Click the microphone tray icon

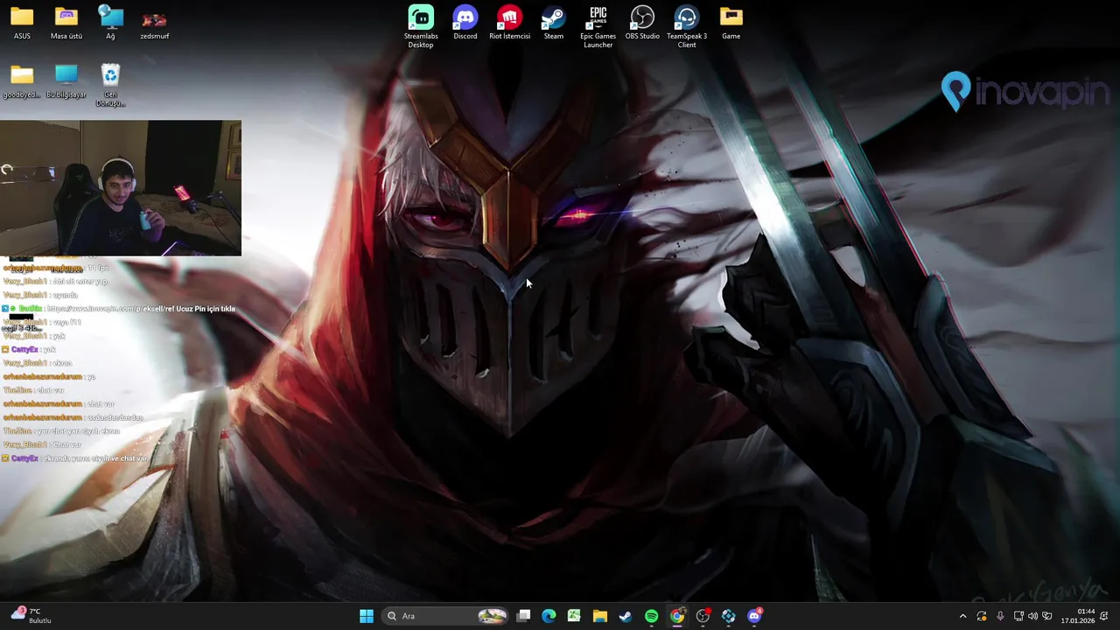(x=1000, y=616)
